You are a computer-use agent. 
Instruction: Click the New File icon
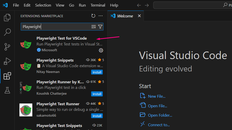point(143,96)
